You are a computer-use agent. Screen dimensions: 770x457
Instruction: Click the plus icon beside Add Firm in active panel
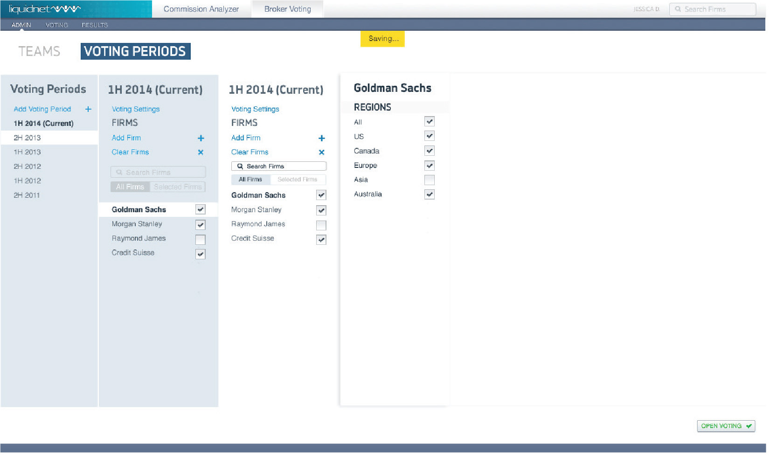(x=323, y=139)
